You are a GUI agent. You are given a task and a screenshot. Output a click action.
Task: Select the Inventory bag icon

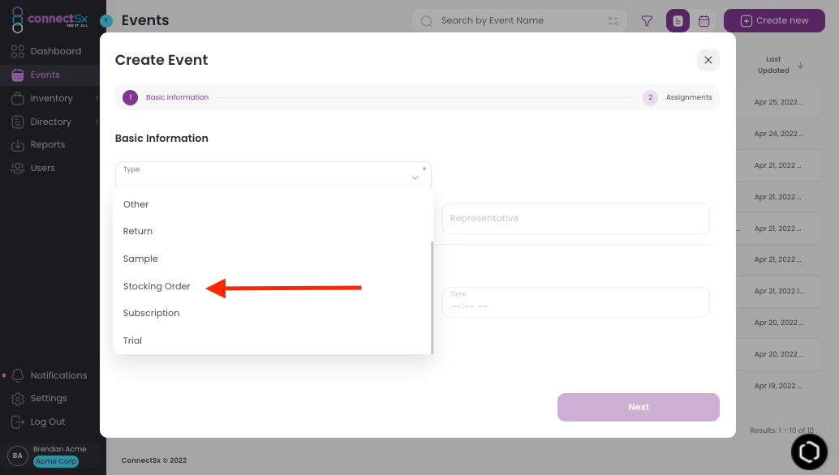[18, 98]
